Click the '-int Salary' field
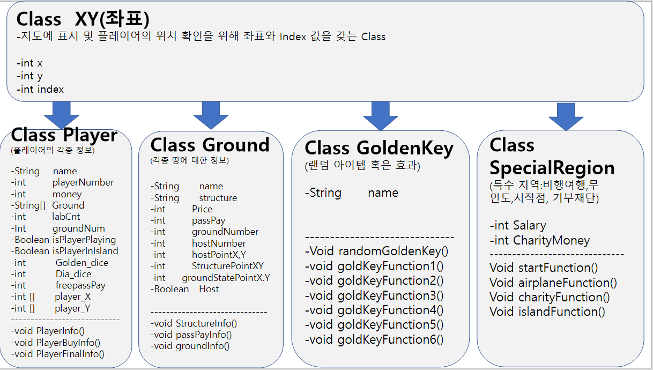Viewport: 653px width, 370px height. pyautogui.click(x=518, y=225)
